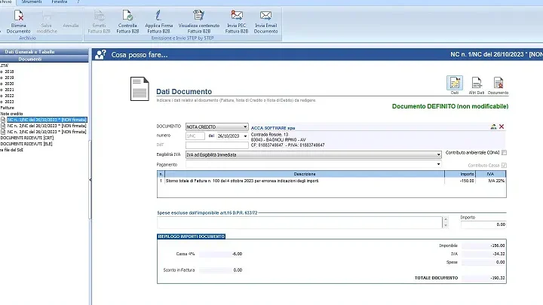Select NC n. 2/NC del 26/10/2023 tree entry
Viewport: 543px width, 305px height.
[x=47, y=126]
